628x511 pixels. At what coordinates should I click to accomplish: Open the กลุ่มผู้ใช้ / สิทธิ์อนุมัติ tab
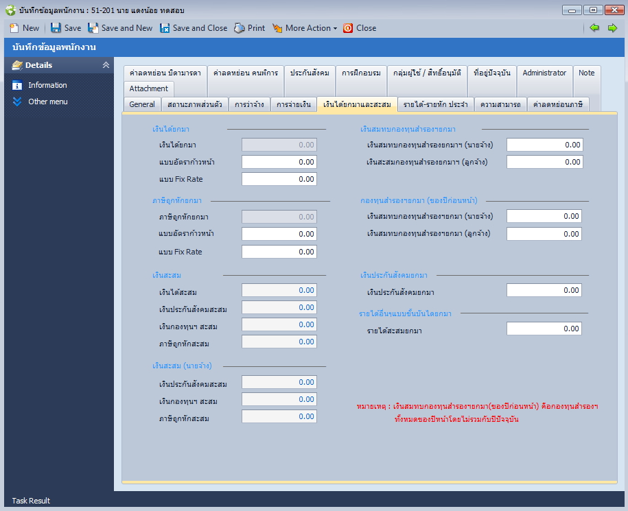pyautogui.click(x=427, y=73)
